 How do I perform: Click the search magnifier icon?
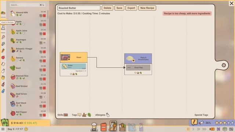(43, 5)
